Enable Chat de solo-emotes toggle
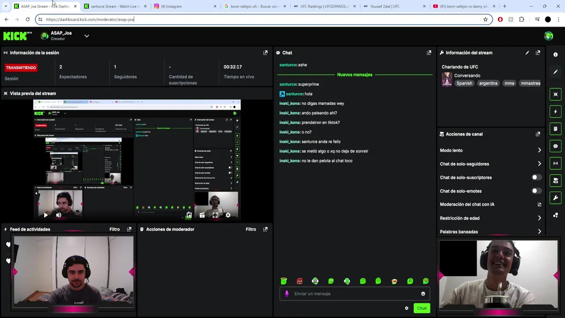 [536, 191]
